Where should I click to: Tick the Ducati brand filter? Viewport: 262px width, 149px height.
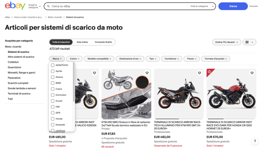[53, 101]
